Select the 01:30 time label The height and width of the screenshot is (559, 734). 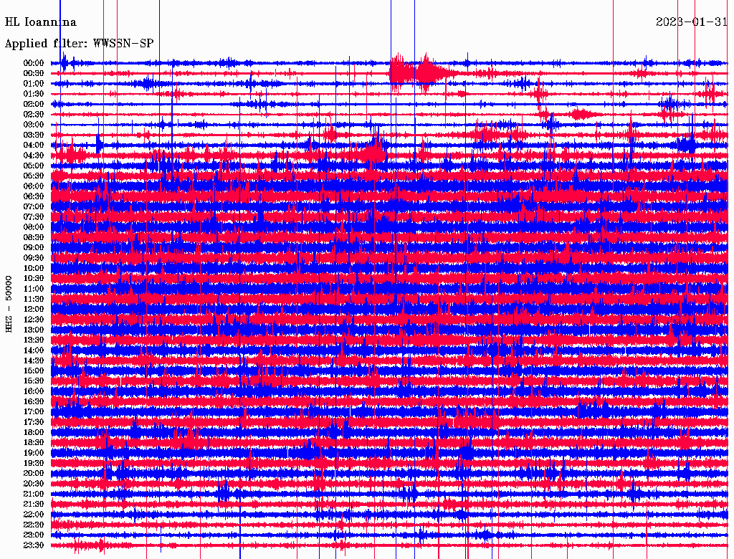tap(34, 94)
